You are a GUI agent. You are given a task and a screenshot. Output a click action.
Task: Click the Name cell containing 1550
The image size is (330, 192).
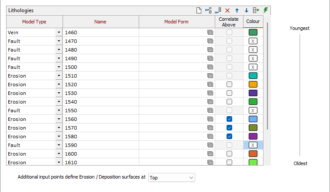101,111
